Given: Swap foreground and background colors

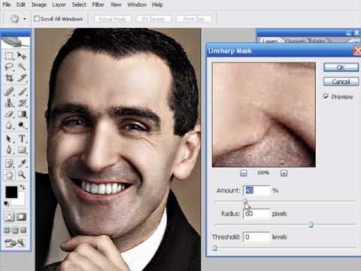Looking at the screenshot, I should click(23, 187).
